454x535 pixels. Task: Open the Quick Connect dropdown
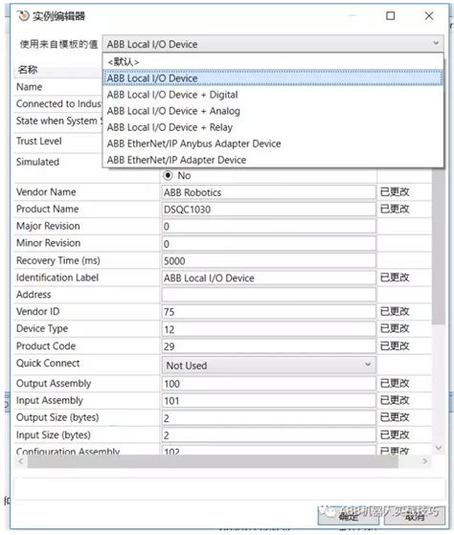pyautogui.click(x=268, y=365)
